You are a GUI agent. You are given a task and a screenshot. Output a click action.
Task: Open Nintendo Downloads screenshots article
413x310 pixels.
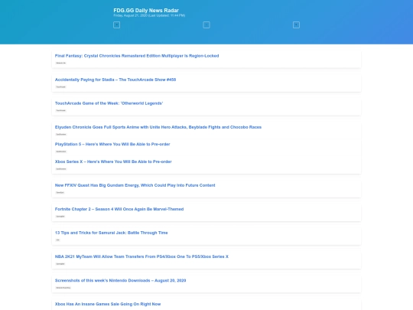[120, 280]
